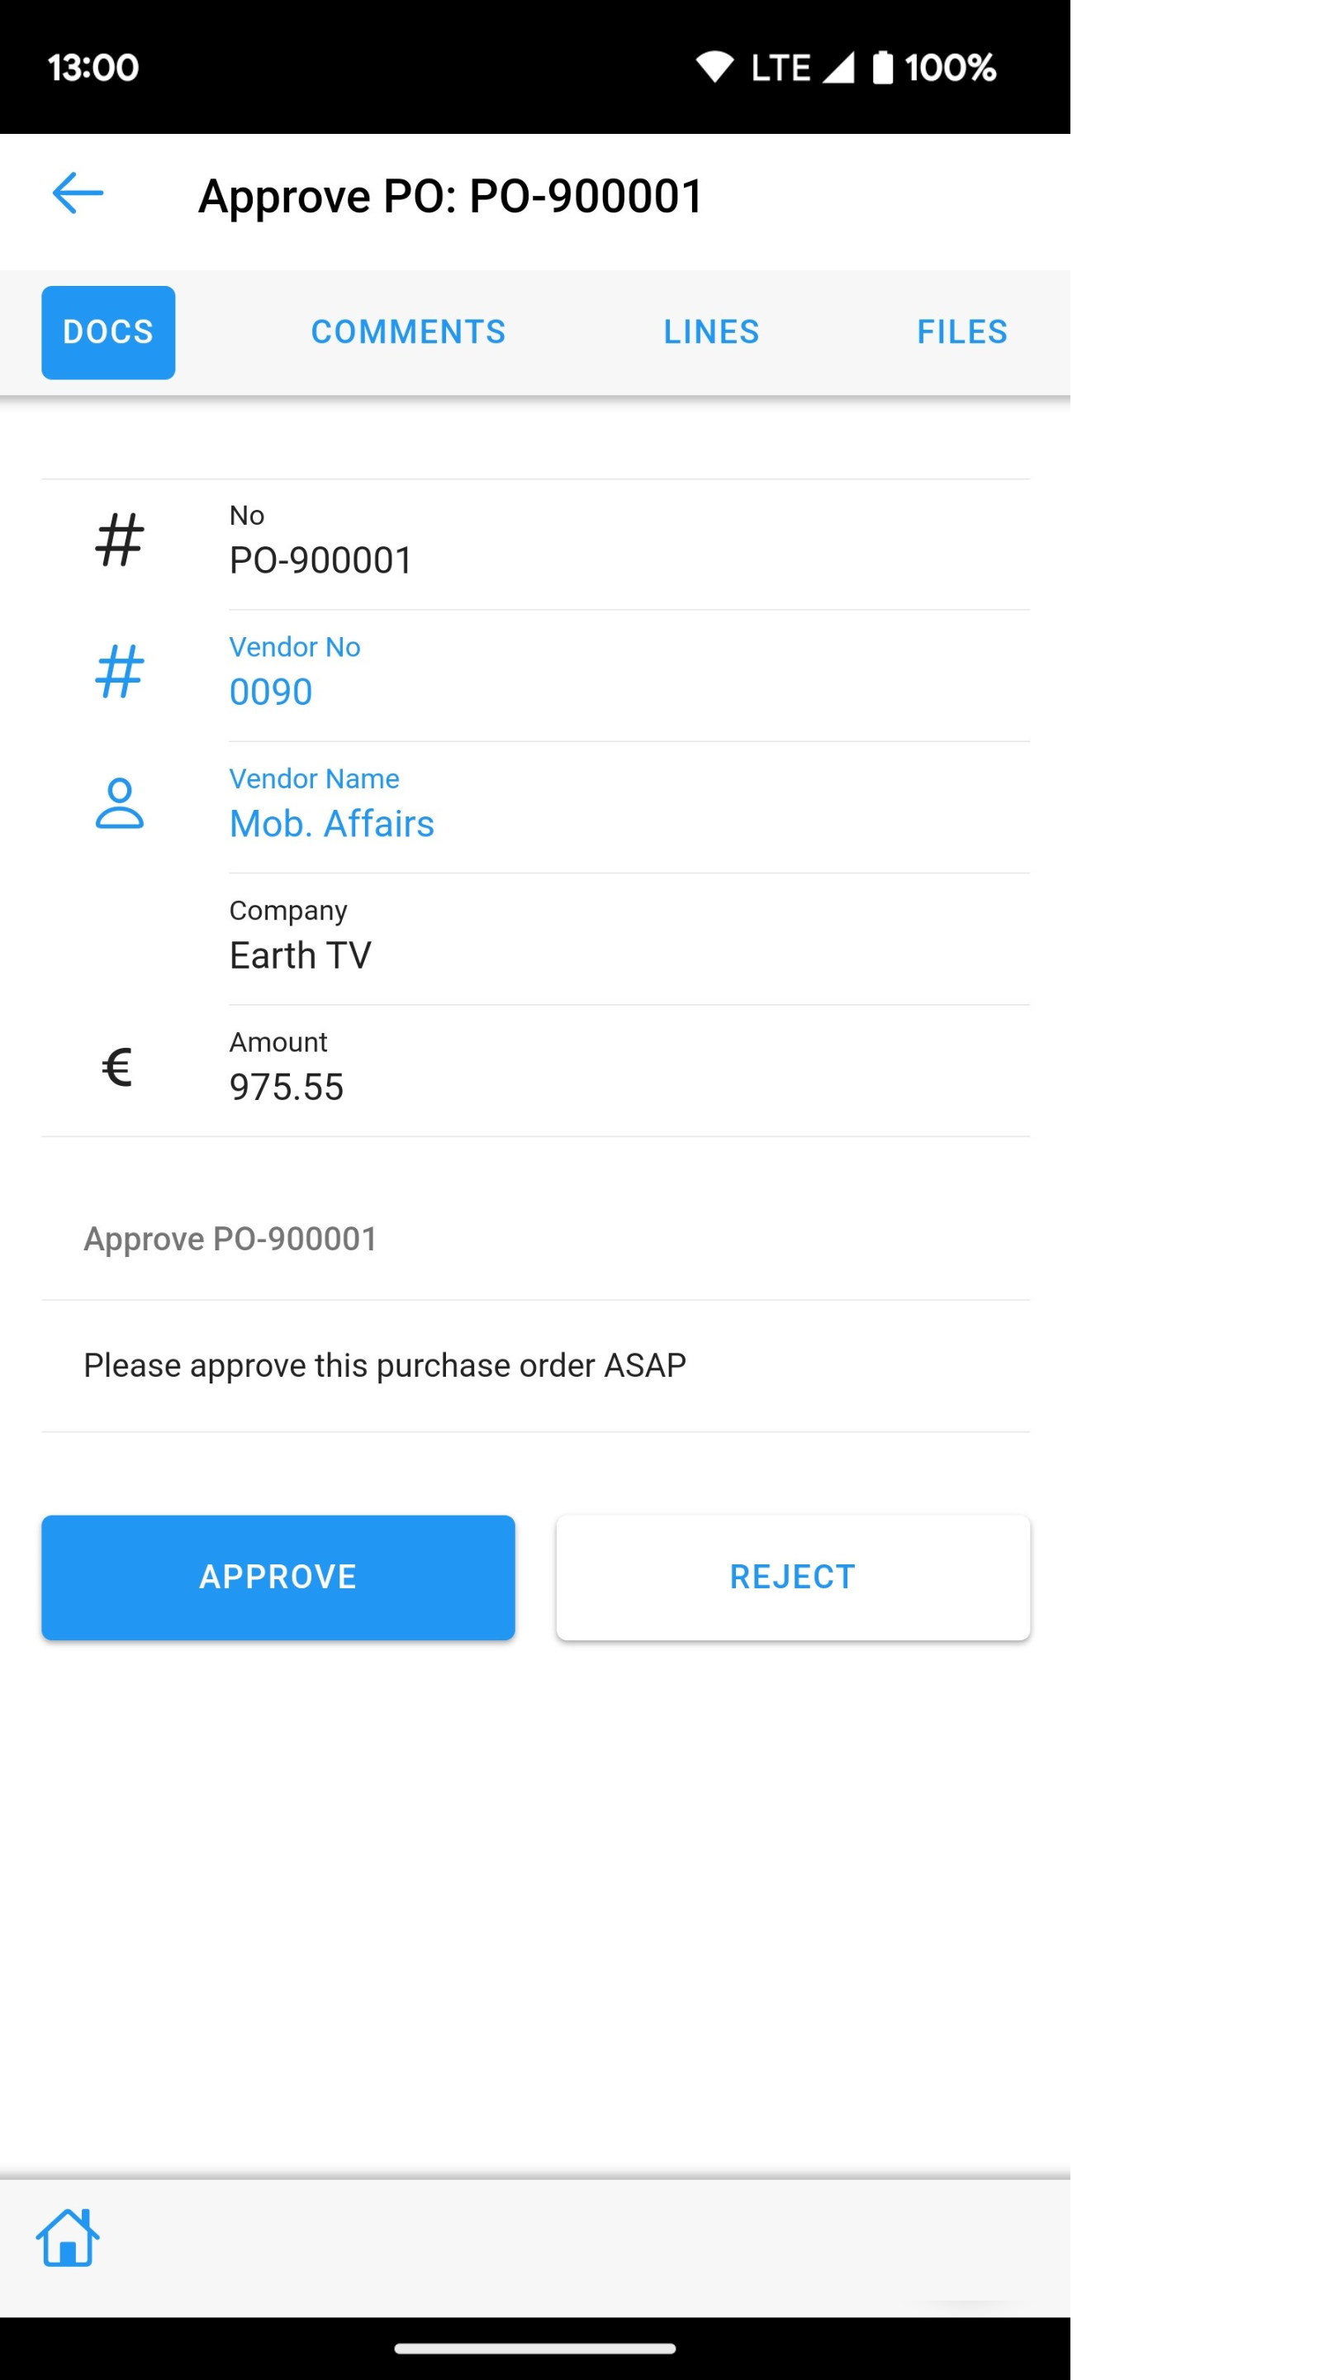Viewport: 1338px width, 2380px height.
Task: Open the Mob. Affairs vendor link
Action: (x=331, y=823)
